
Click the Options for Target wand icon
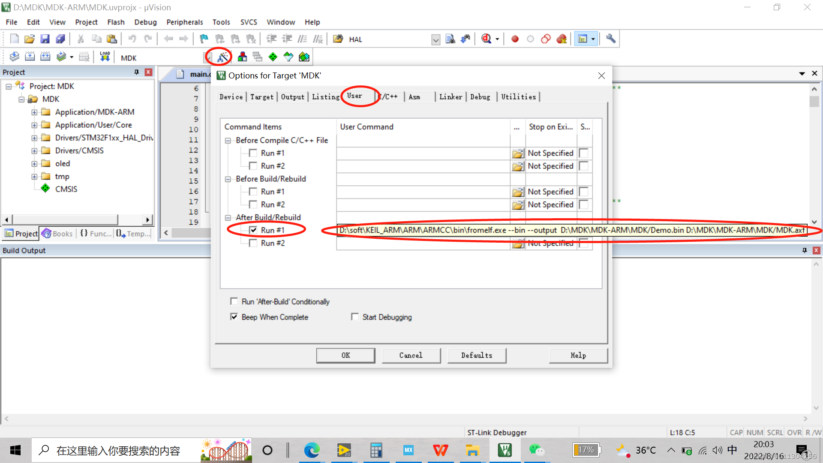tap(222, 57)
